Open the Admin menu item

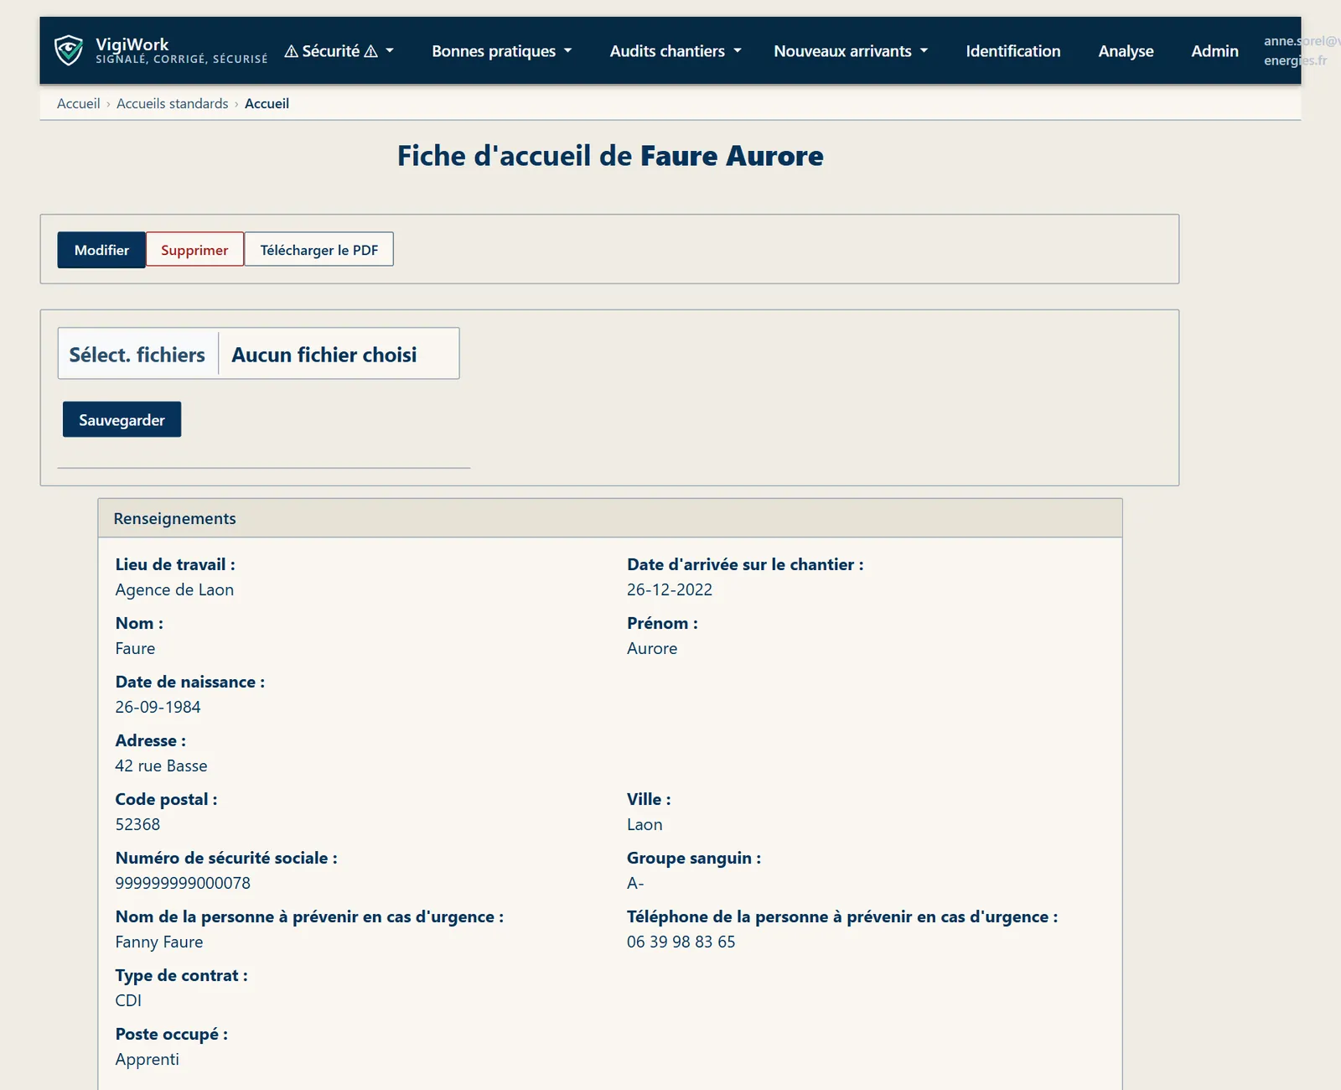click(1214, 51)
